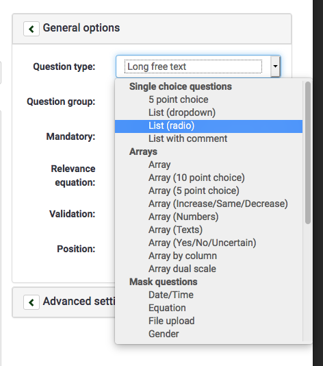Open the Question type dropdown arrow
Image resolution: width=323 pixels, height=366 pixels.
pos(275,66)
